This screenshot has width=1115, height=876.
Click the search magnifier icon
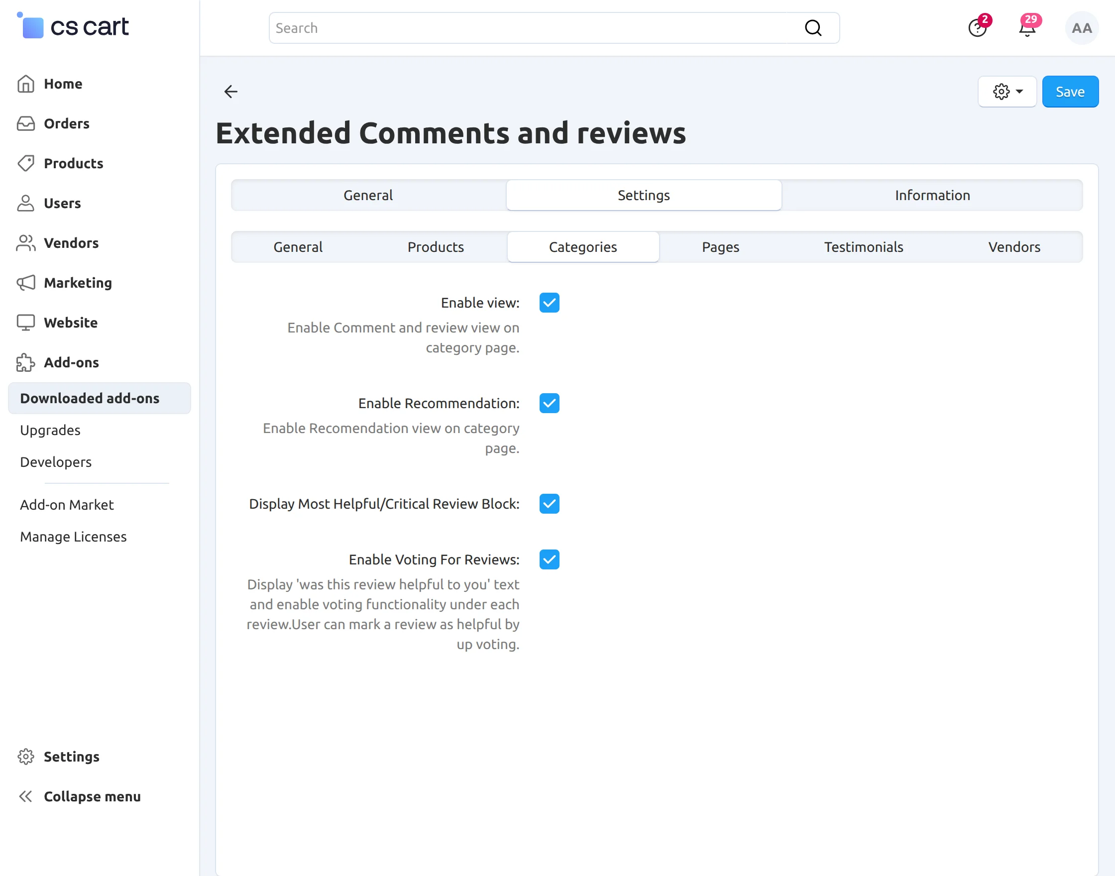click(813, 28)
